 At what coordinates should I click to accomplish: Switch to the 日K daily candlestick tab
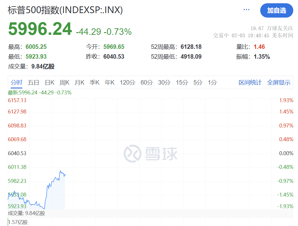(50, 82)
